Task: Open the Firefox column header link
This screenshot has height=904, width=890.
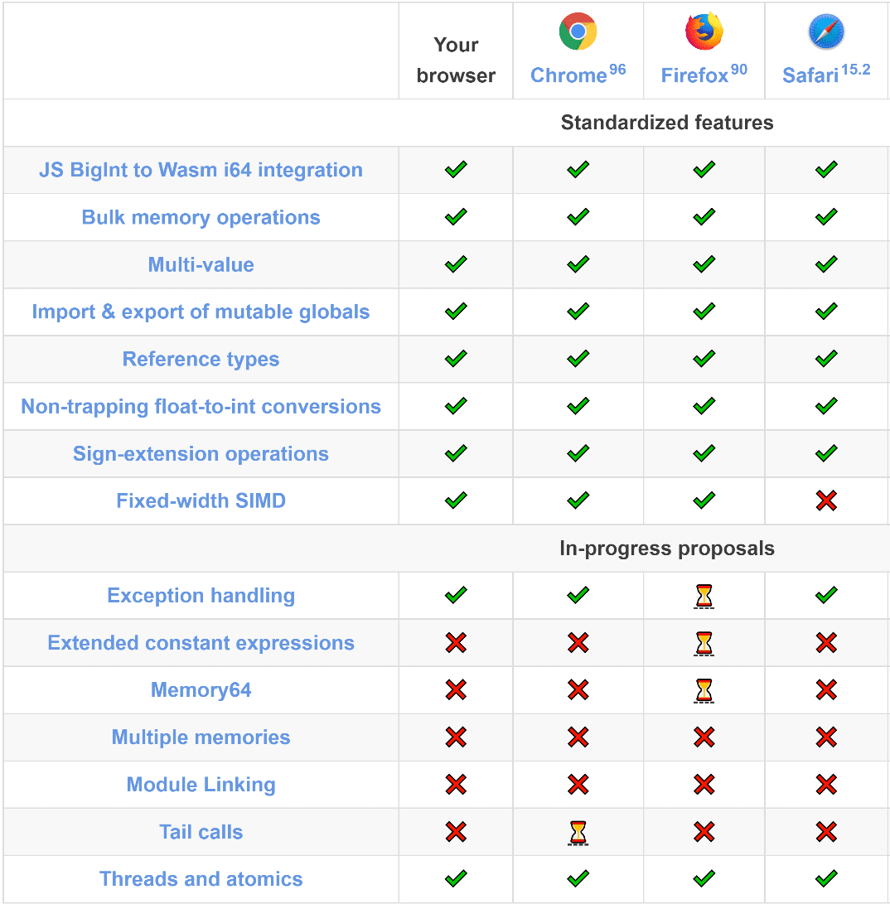Action: coord(694,75)
